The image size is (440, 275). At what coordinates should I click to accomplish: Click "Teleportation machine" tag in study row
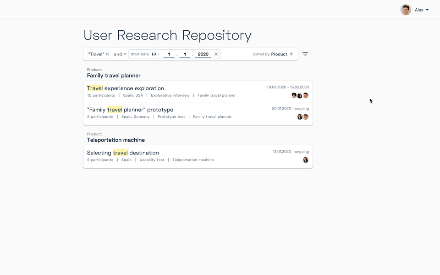(x=193, y=160)
